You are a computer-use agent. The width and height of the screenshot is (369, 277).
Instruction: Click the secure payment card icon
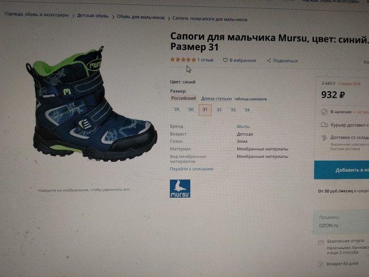[x=321, y=242]
